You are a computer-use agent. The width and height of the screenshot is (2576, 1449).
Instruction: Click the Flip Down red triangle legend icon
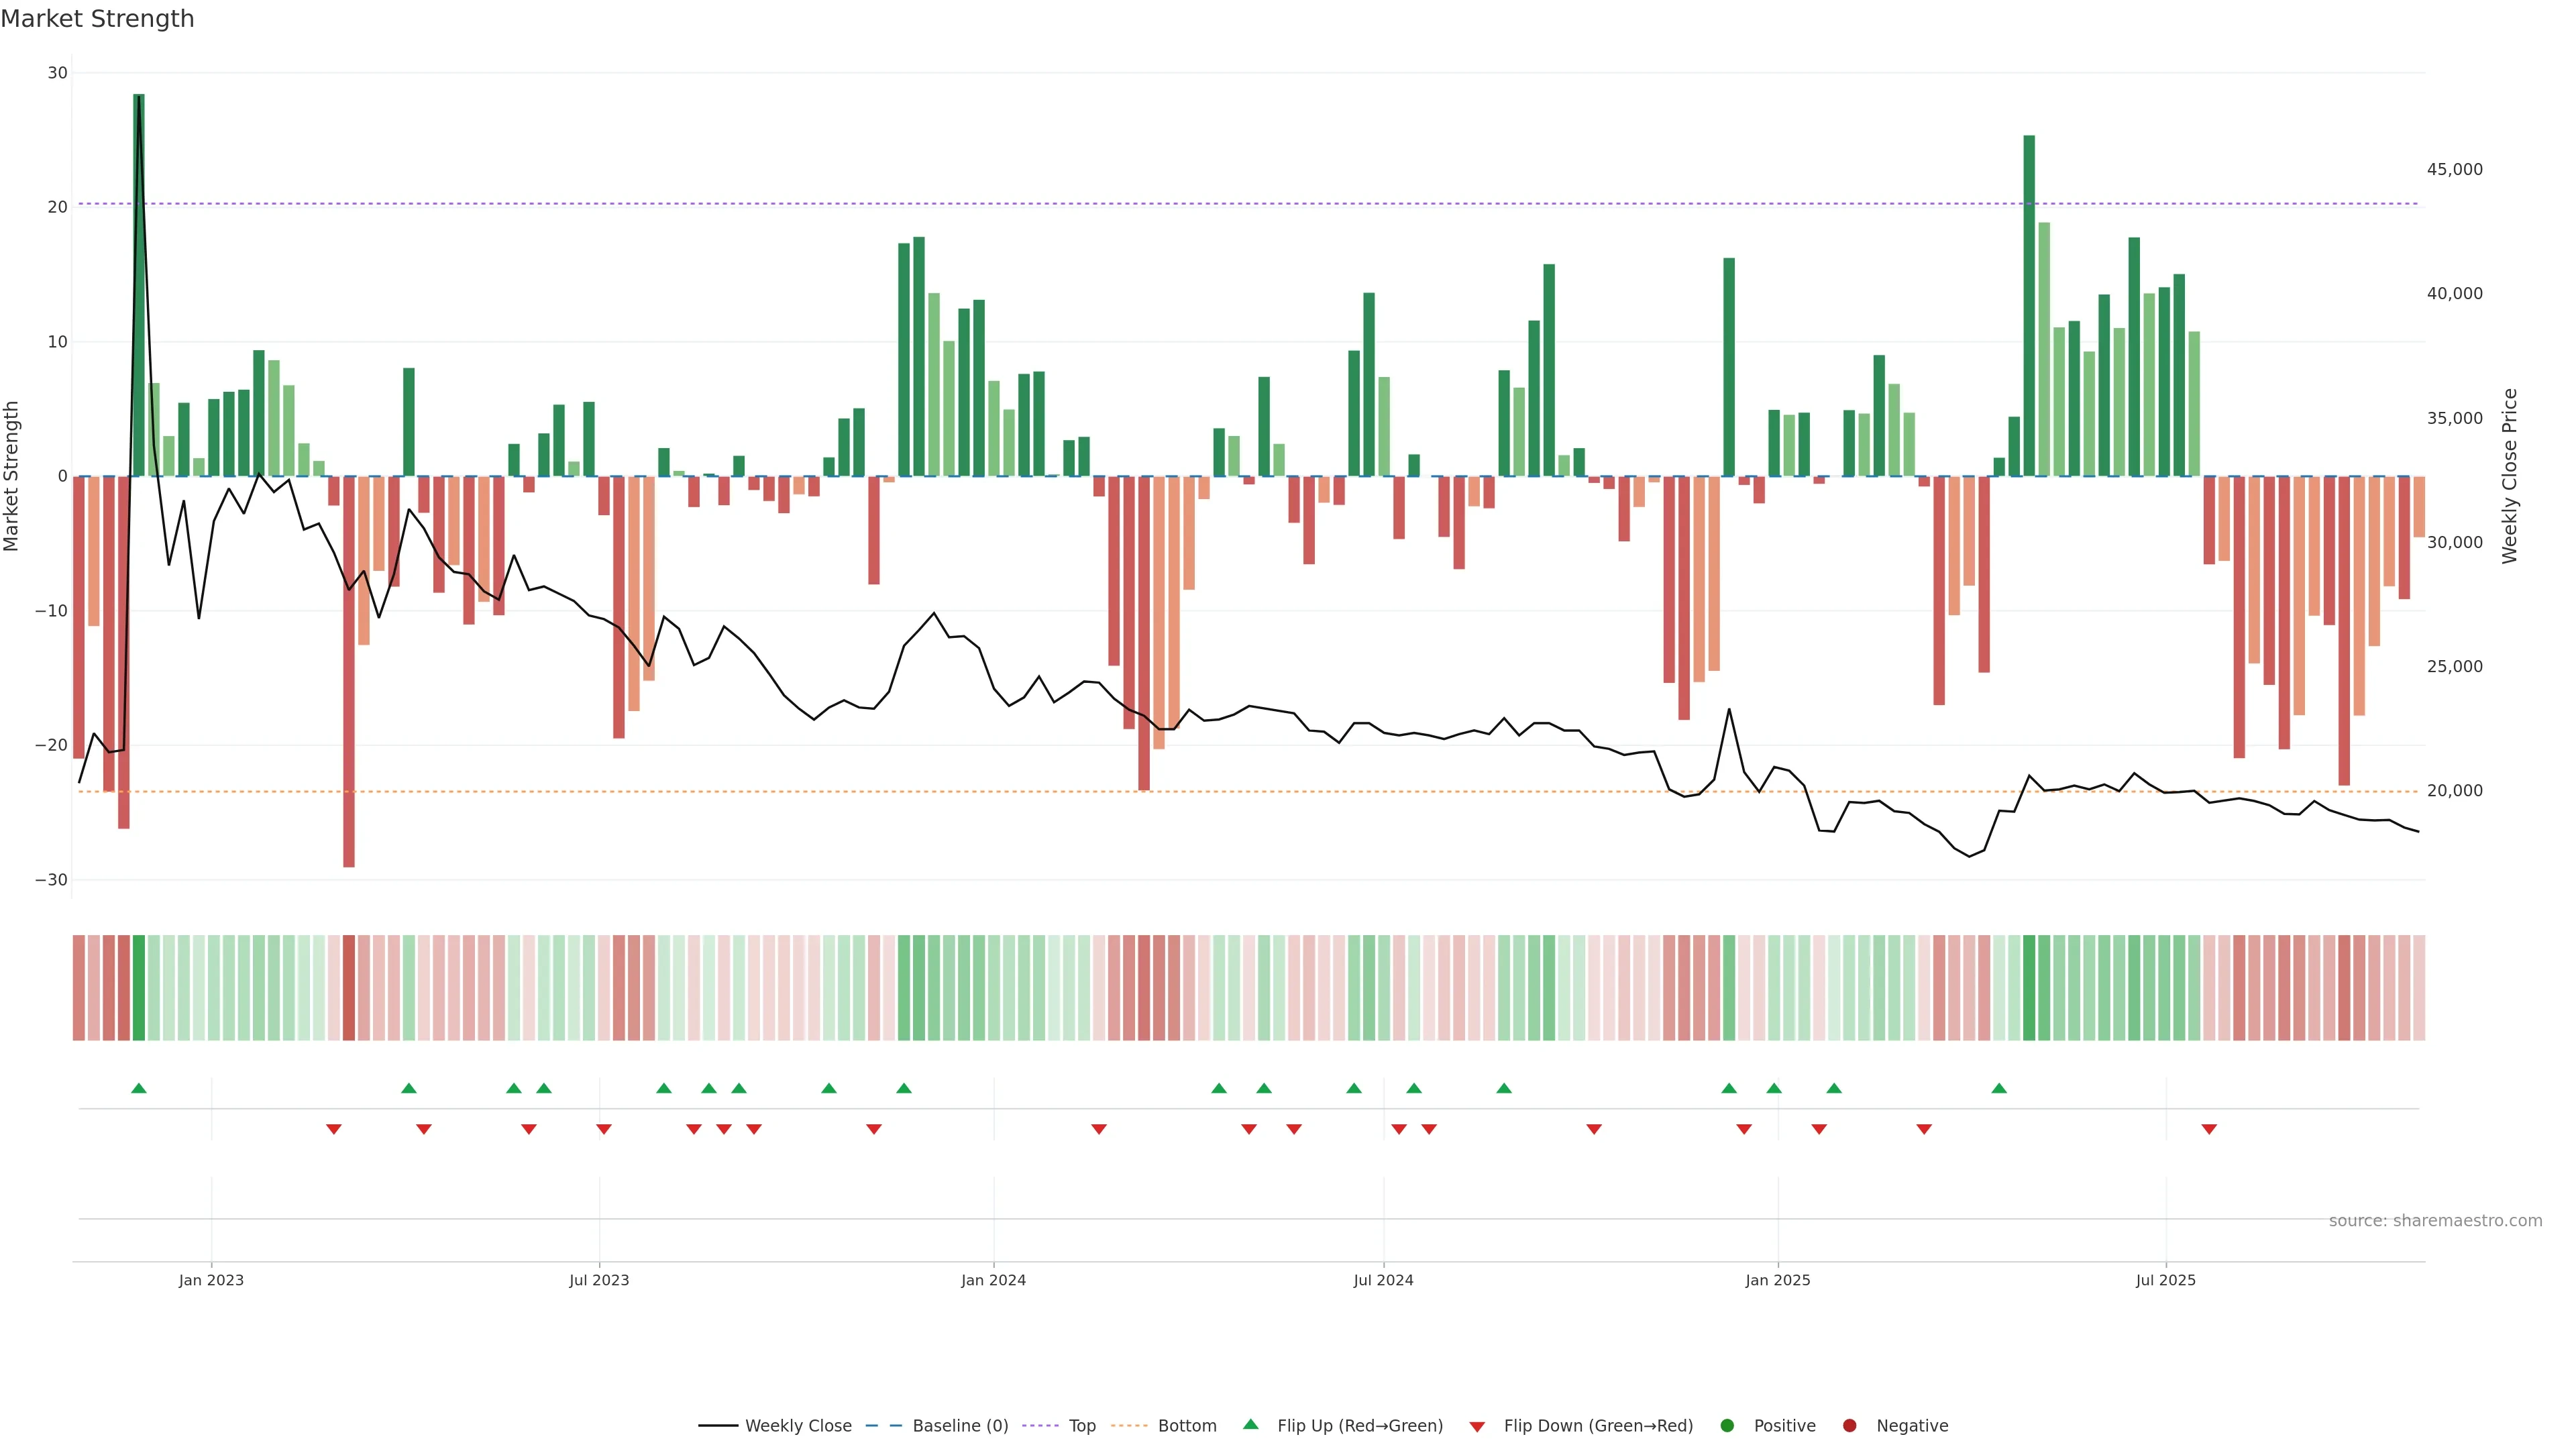tap(1477, 1426)
